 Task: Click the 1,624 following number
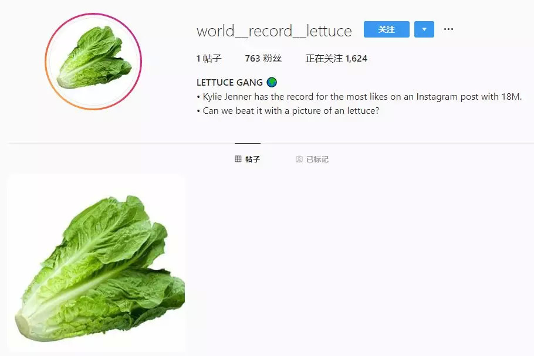click(356, 59)
